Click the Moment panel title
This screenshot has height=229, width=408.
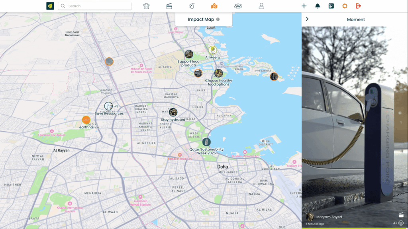(x=356, y=19)
